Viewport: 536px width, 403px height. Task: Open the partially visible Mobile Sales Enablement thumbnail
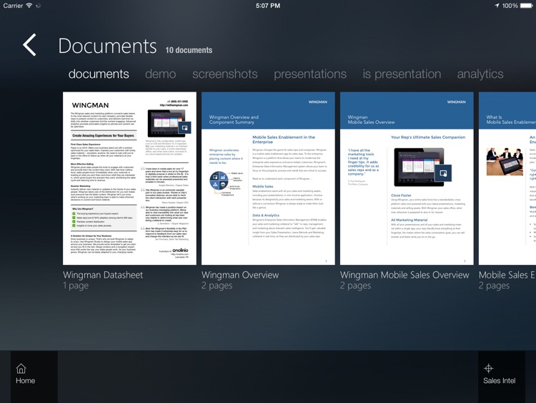pos(507,178)
